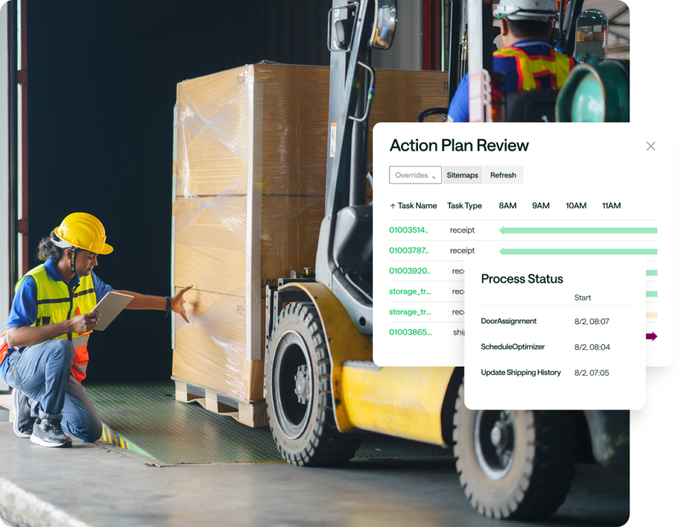Select the DoorAssignment process row
This screenshot has width=696, height=527.
pos(508,321)
